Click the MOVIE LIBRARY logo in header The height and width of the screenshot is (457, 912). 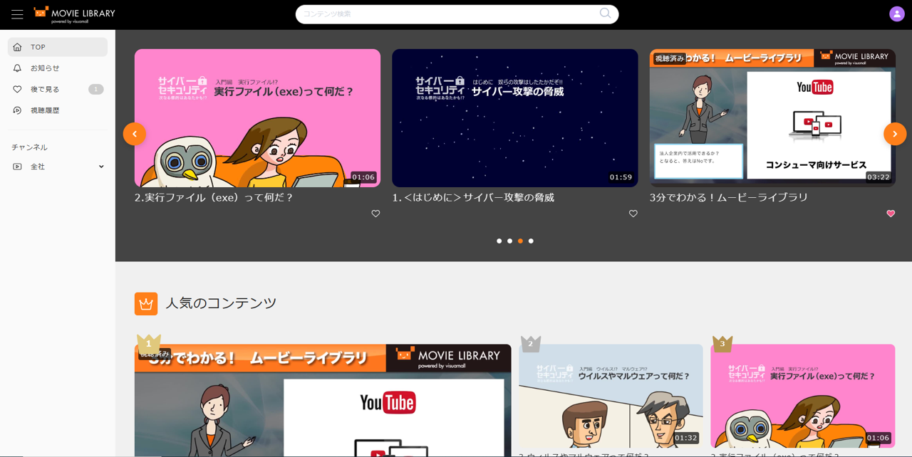pyautogui.click(x=74, y=14)
